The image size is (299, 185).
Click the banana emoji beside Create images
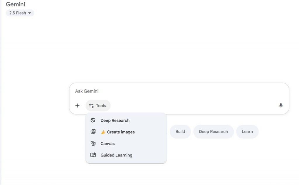[103, 132]
